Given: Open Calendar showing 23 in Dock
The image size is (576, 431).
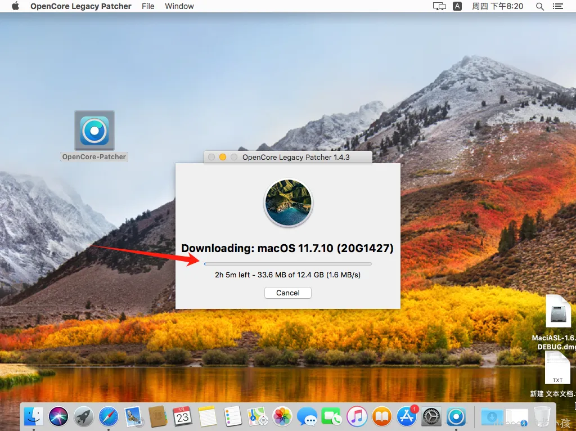Looking at the screenshot, I should pos(183,417).
